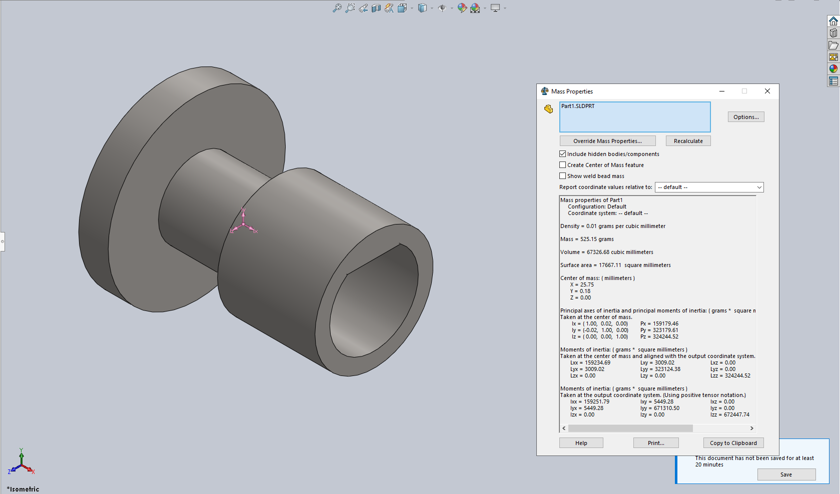840x494 pixels.
Task: Expand the Display Style dropdown arrow
Action: [432, 8]
